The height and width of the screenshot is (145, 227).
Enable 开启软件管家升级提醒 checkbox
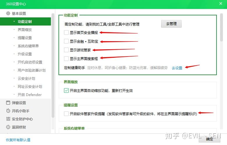point(66,114)
